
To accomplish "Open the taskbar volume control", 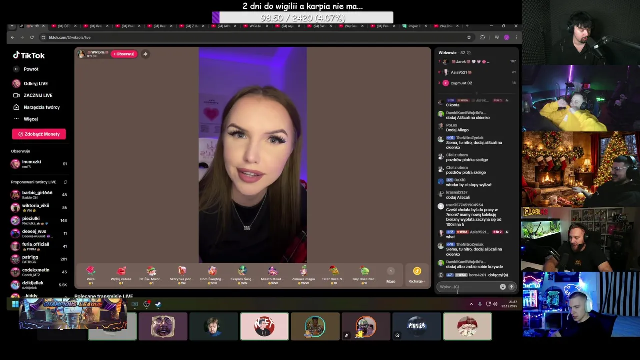I will 495,304.
